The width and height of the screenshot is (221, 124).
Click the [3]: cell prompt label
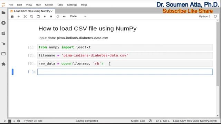tap(32, 63)
